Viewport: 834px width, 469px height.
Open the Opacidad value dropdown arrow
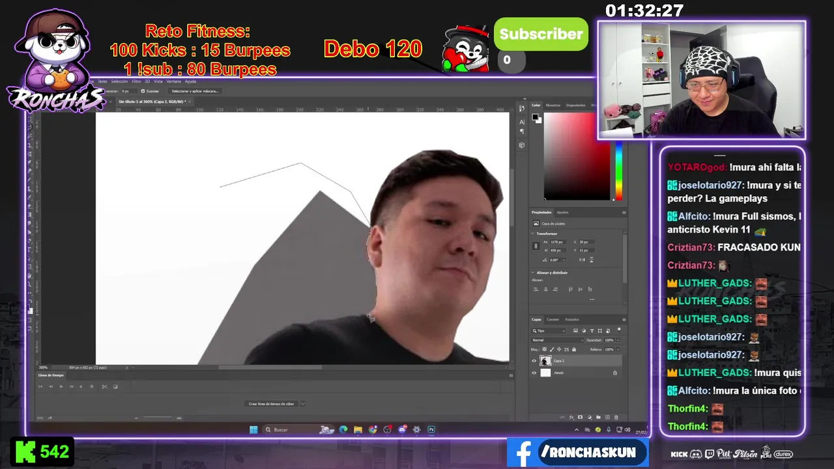618,340
